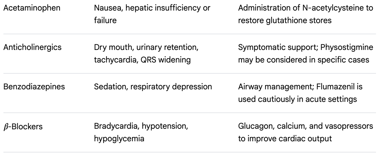Click the word "hypoglycemia"
Image resolution: width=384 pixels, height=153 pixels.
(x=119, y=139)
